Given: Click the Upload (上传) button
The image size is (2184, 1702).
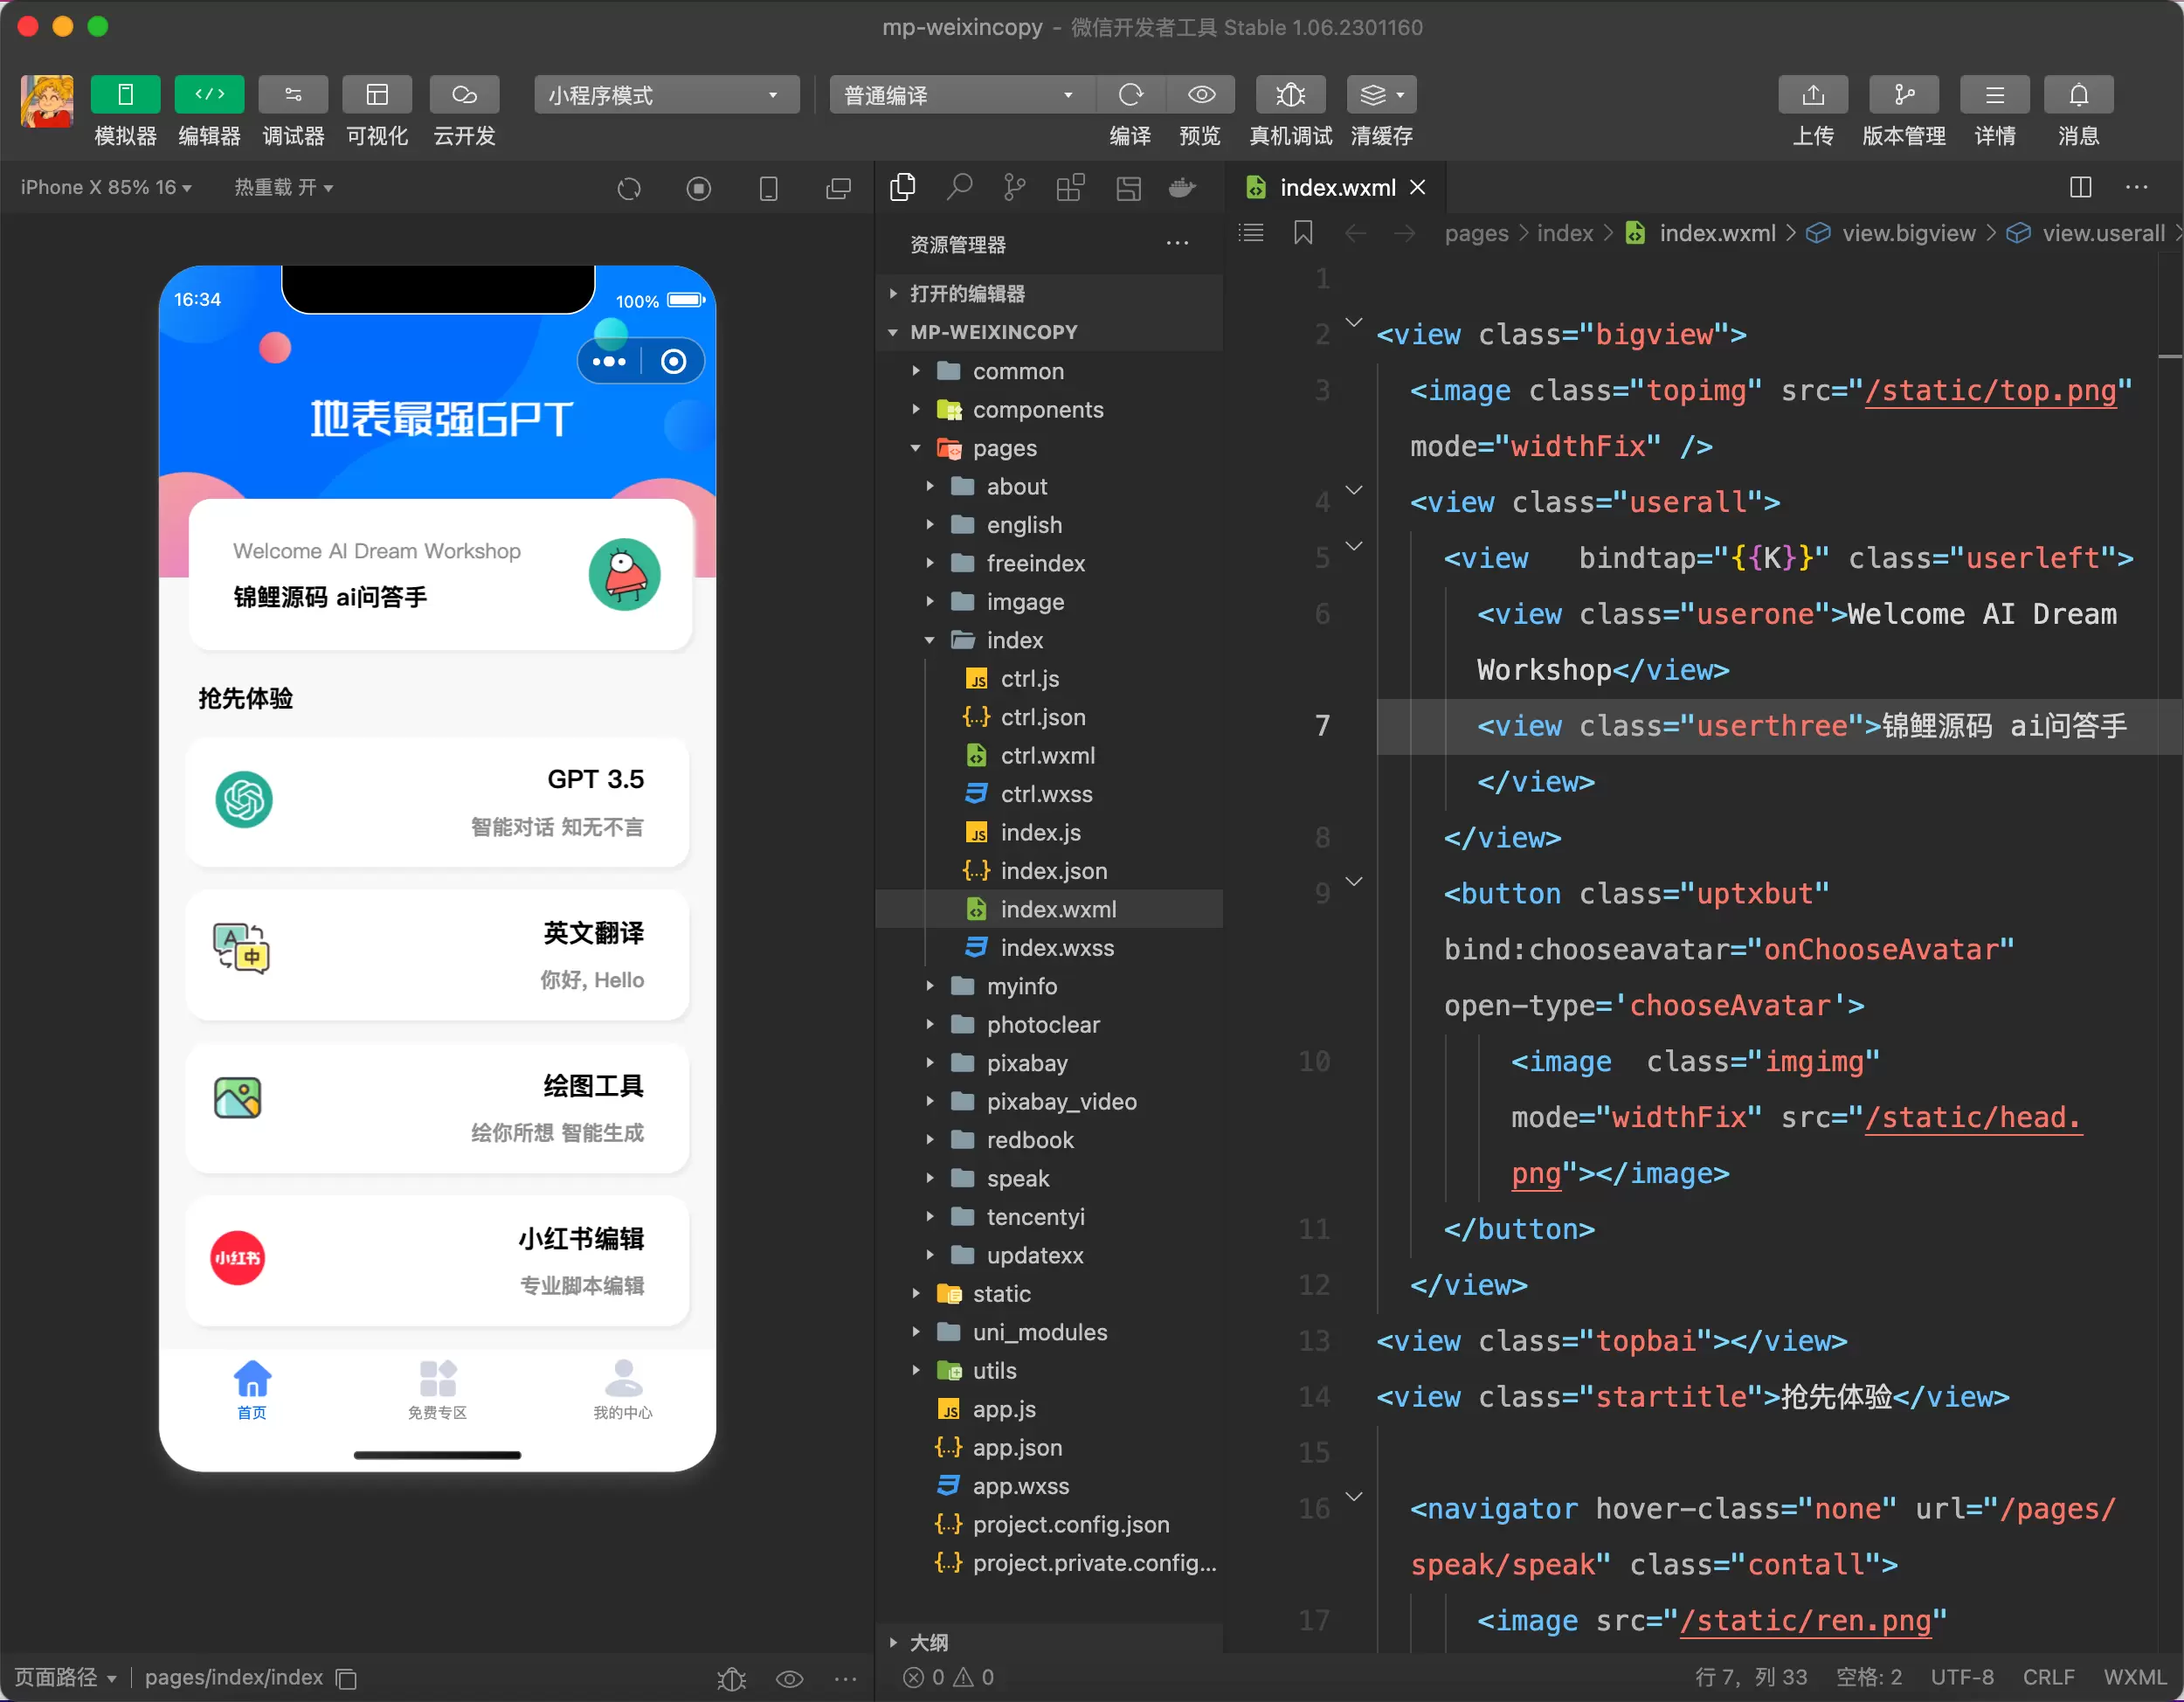Looking at the screenshot, I should tap(1813, 95).
